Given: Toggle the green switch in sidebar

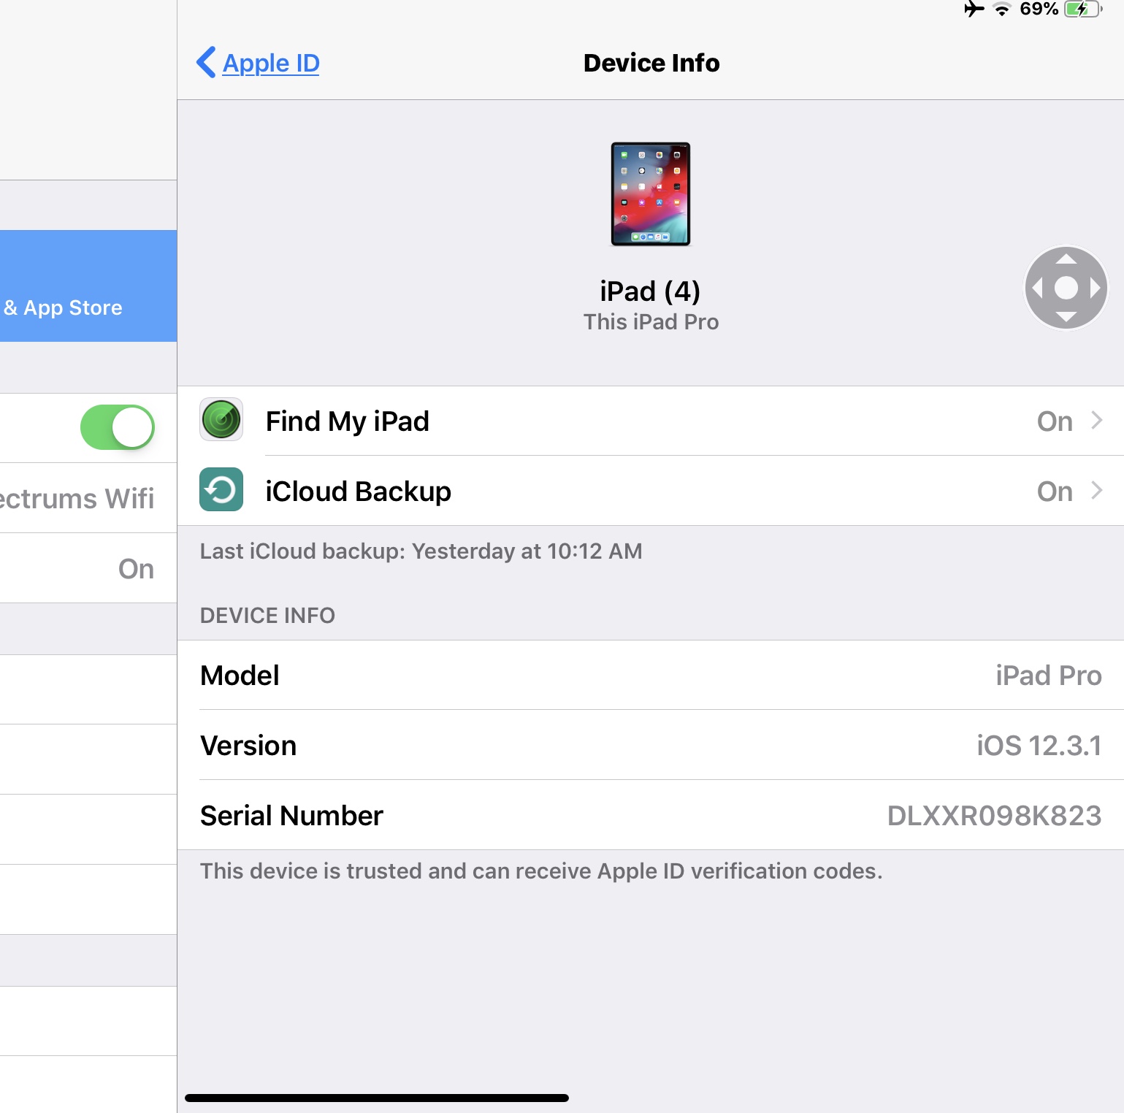Looking at the screenshot, I should click(x=118, y=427).
